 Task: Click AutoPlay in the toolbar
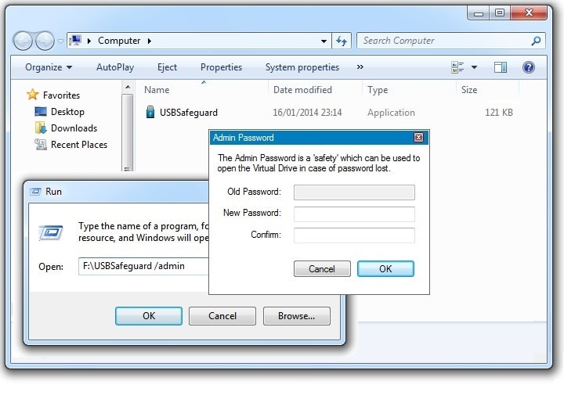[x=115, y=67]
